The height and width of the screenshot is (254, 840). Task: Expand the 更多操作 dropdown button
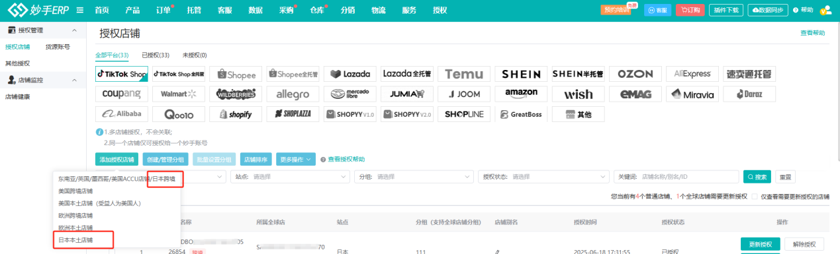pyautogui.click(x=296, y=159)
